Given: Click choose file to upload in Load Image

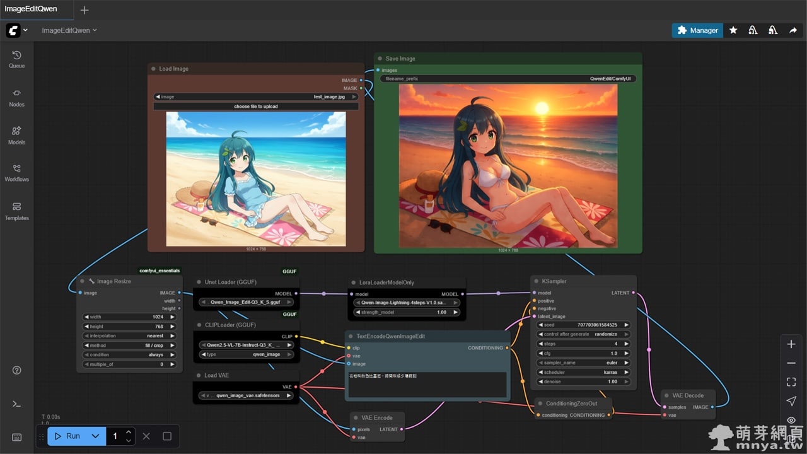Looking at the screenshot, I should point(256,106).
